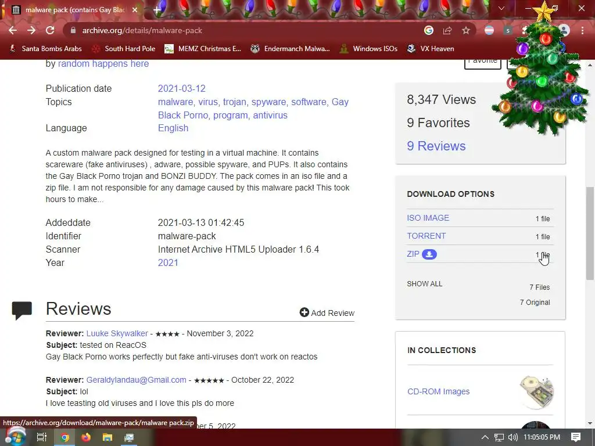
Task: Click the browser forward arrow
Action: pos(31,30)
